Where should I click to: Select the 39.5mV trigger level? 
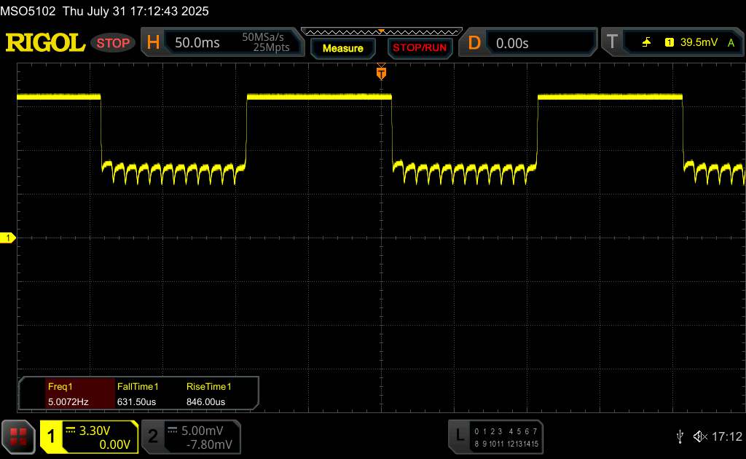click(x=699, y=42)
